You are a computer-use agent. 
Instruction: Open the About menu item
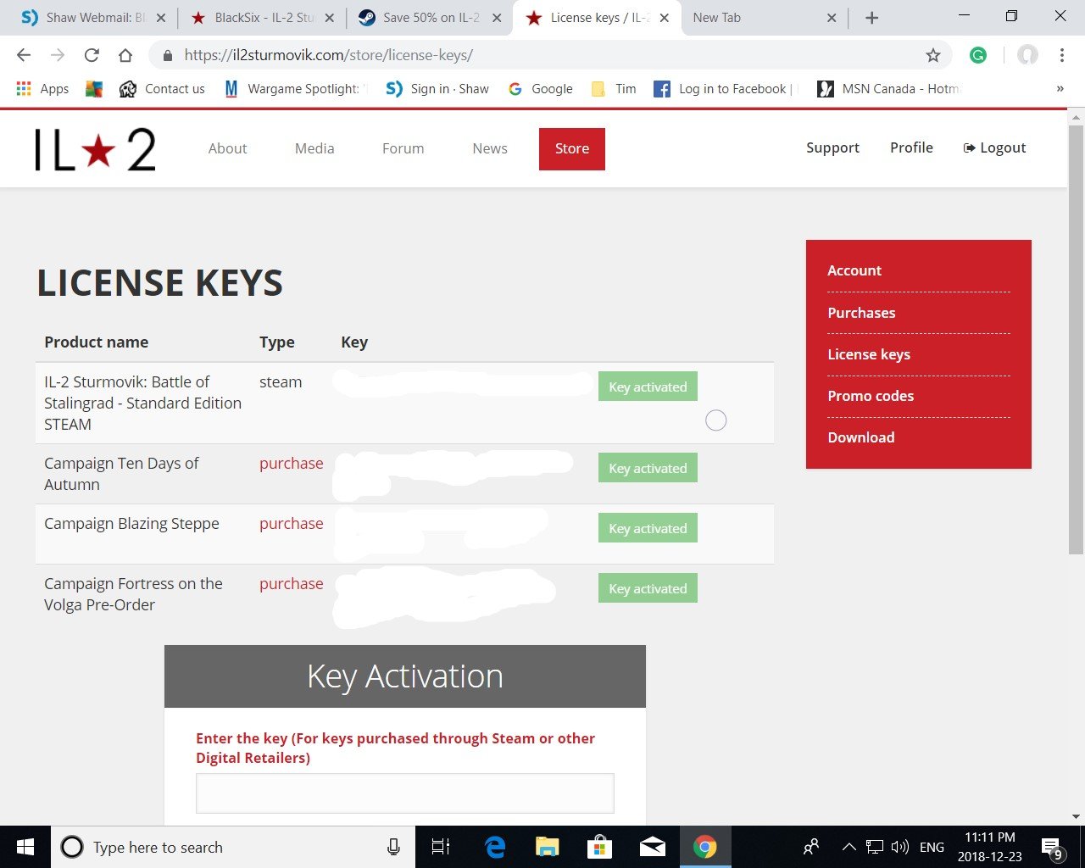(228, 148)
